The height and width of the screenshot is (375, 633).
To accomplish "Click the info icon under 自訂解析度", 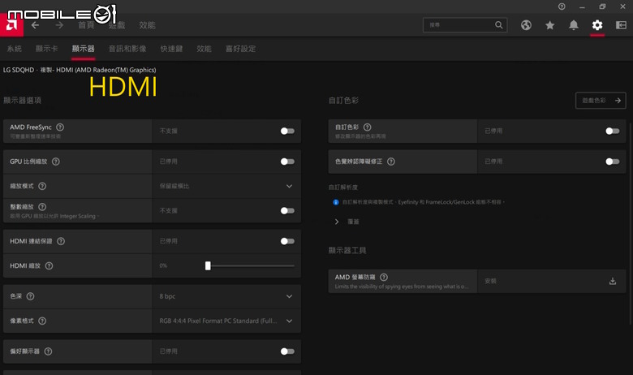I will tap(336, 202).
